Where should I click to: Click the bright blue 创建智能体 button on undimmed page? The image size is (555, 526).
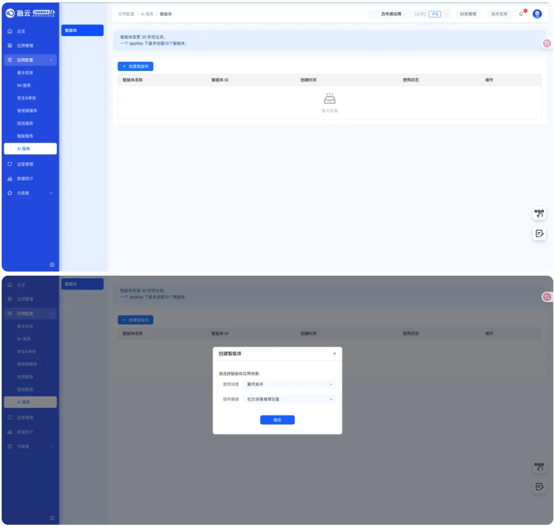click(x=135, y=66)
